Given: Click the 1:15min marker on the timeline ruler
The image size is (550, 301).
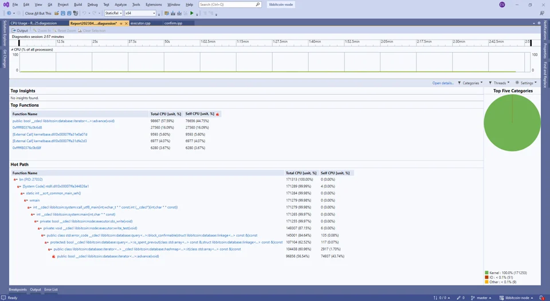Looking at the screenshot, I should 242,42.
